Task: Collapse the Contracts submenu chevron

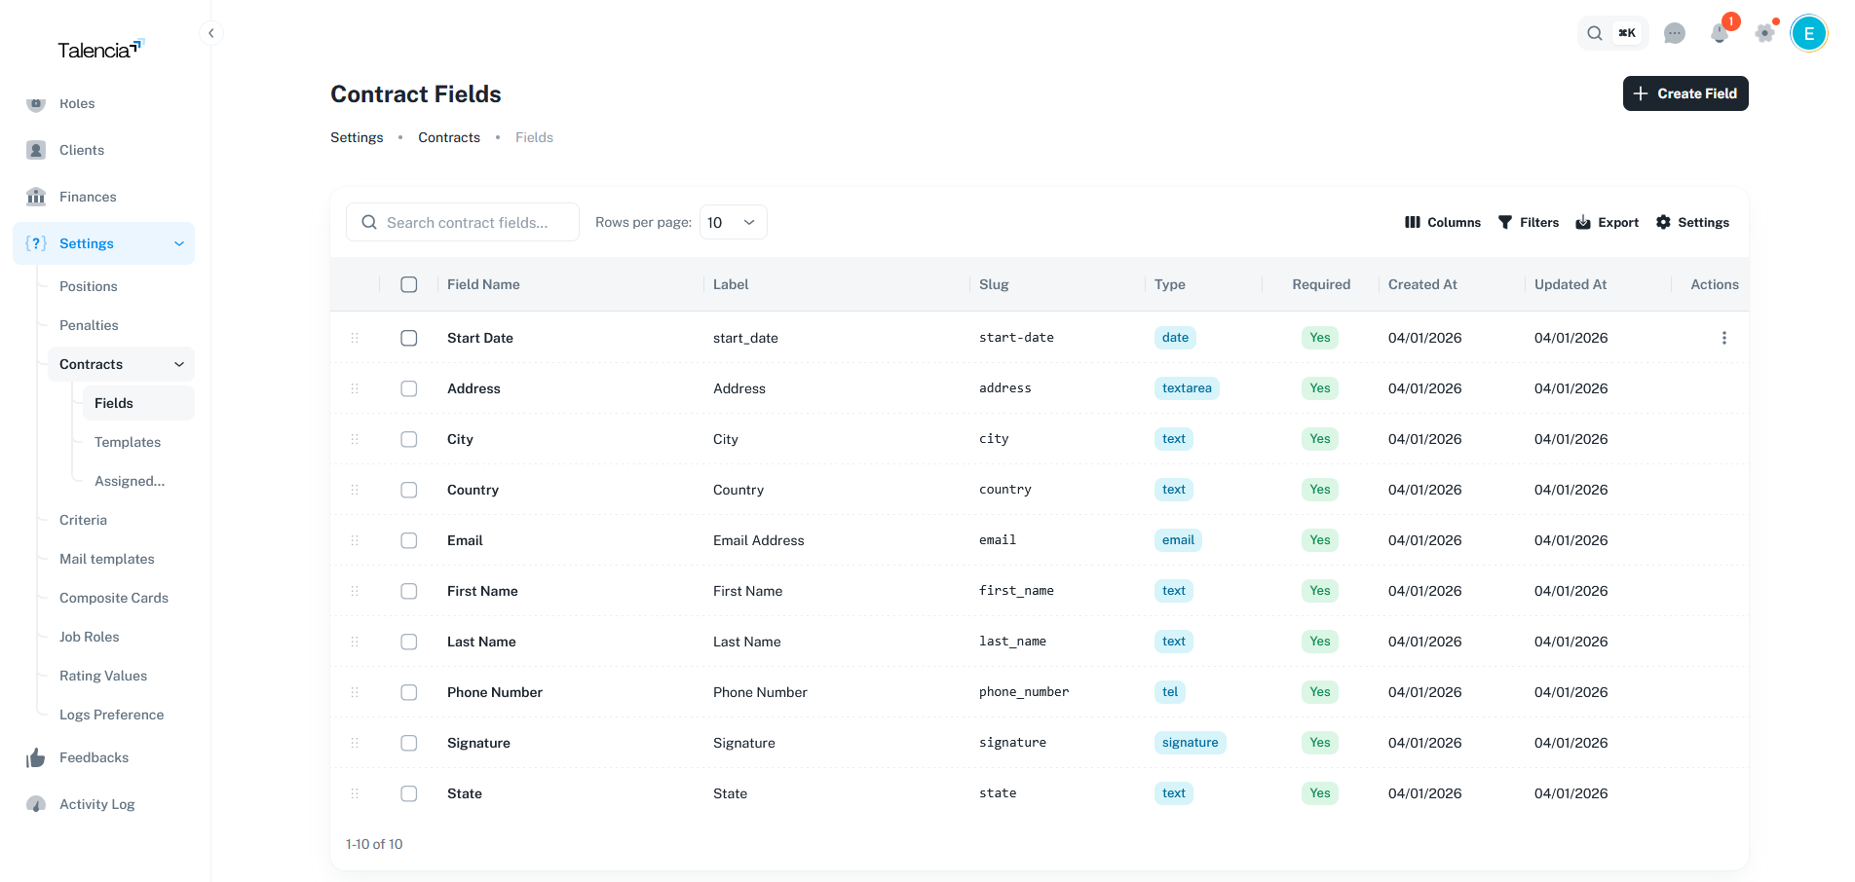Action: [x=179, y=364]
